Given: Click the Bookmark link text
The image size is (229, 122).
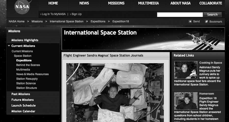Looking at the screenshot, I should tap(216, 22).
